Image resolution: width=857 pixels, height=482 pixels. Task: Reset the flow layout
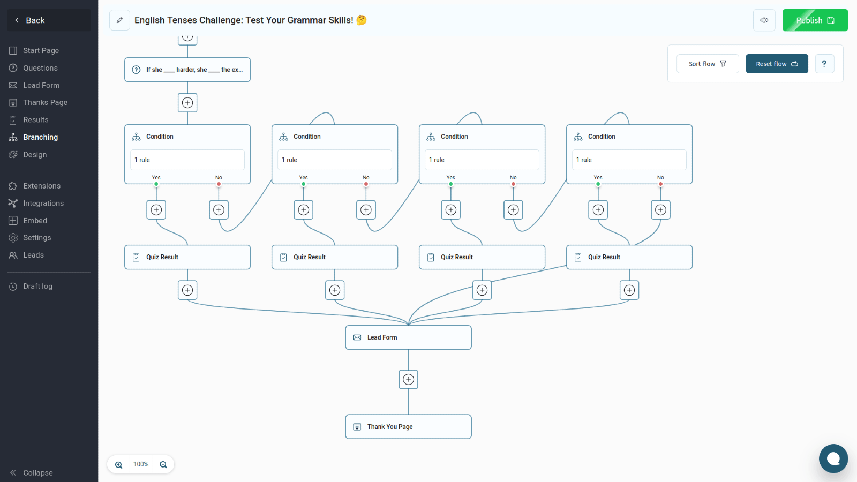click(x=777, y=64)
